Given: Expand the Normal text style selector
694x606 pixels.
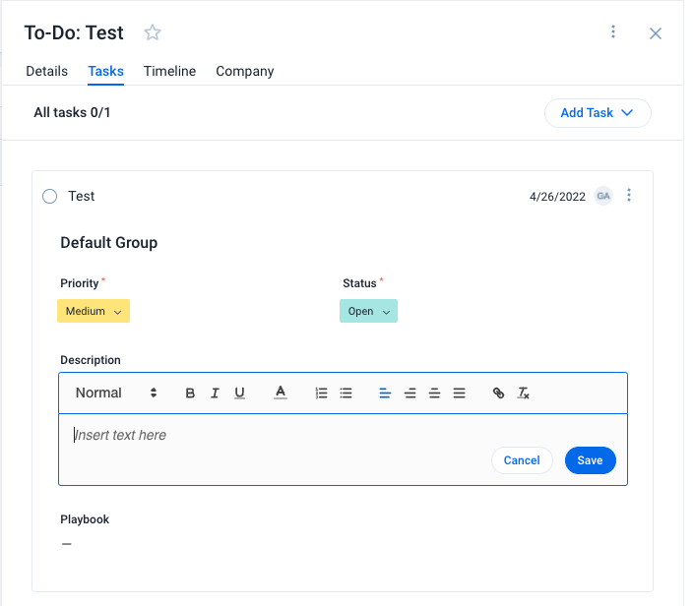Looking at the screenshot, I should pos(116,393).
